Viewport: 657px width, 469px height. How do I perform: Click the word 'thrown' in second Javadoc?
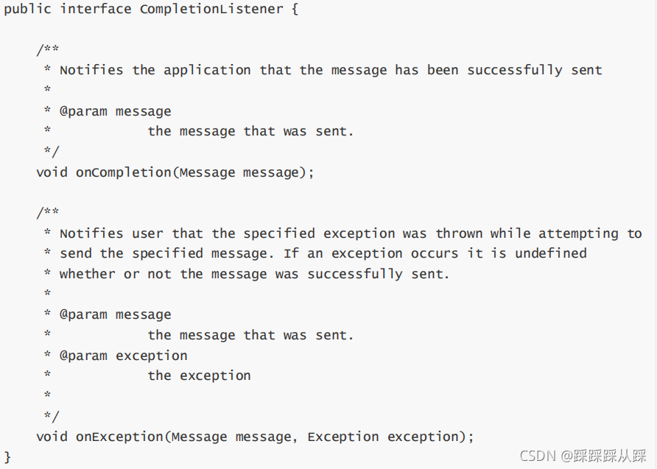459,233
